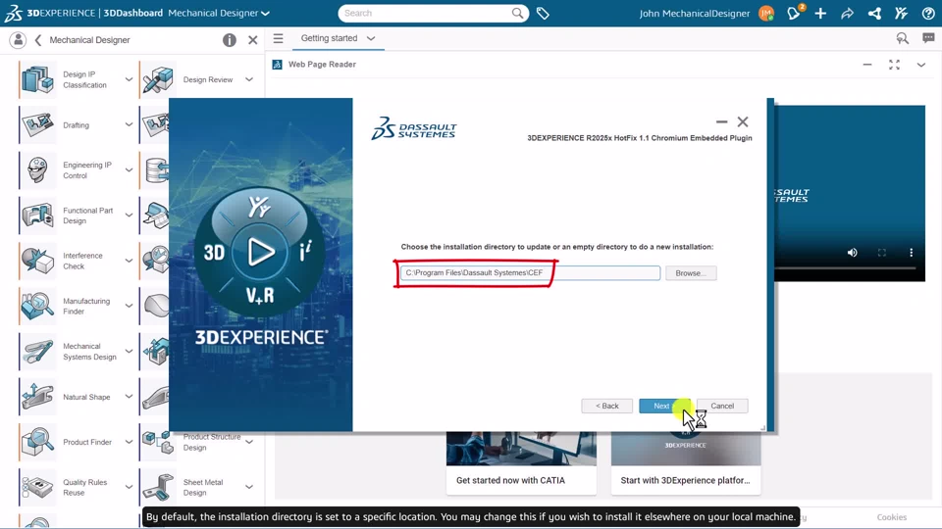Expand the Drafting chevron
This screenshot has height=529, width=942.
(x=129, y=124)
